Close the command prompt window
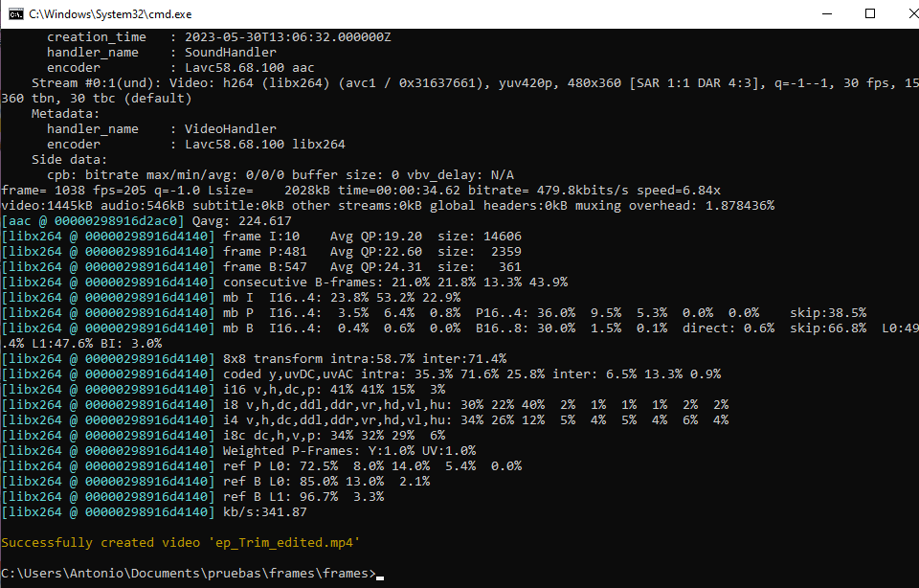This screenshot has height=588, width=919. 912,14
